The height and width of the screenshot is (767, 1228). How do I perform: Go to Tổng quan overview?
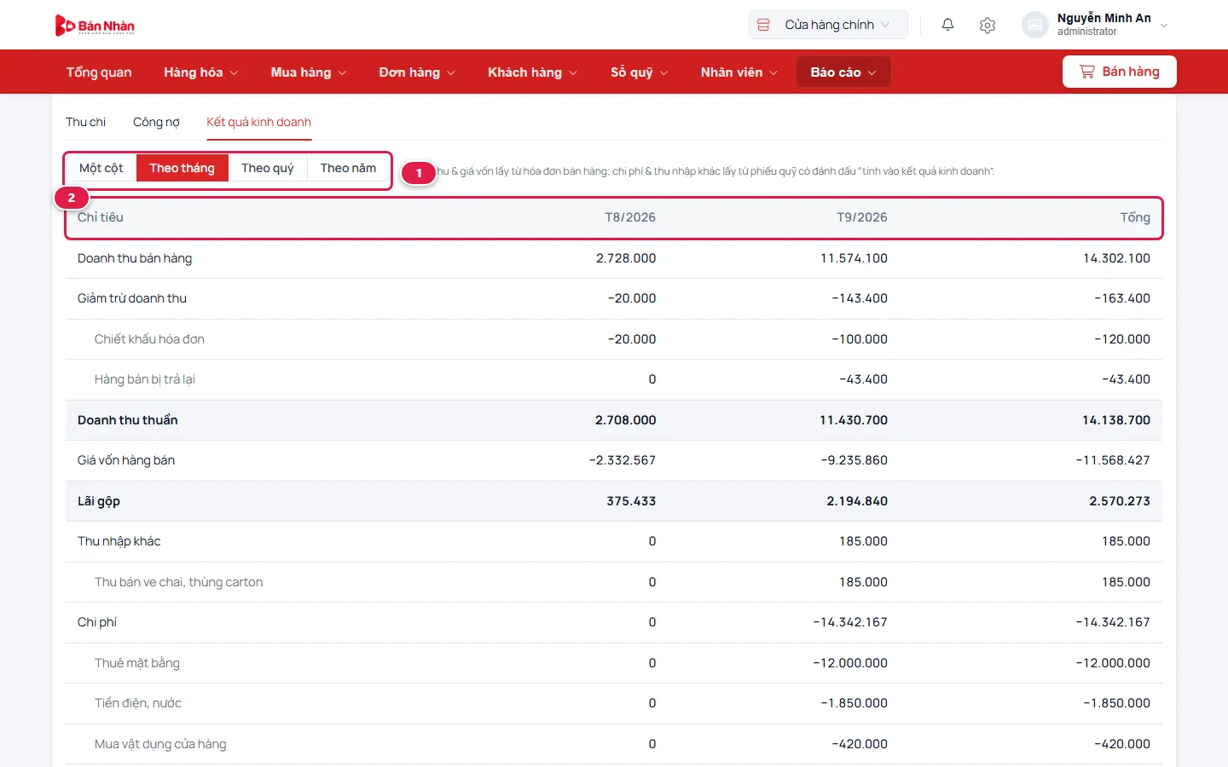click(x=99, y=72)
